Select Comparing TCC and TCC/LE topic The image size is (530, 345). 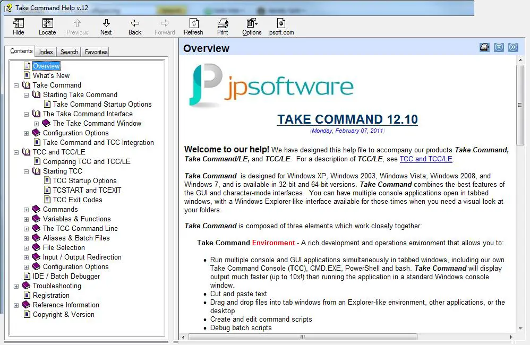87,161
